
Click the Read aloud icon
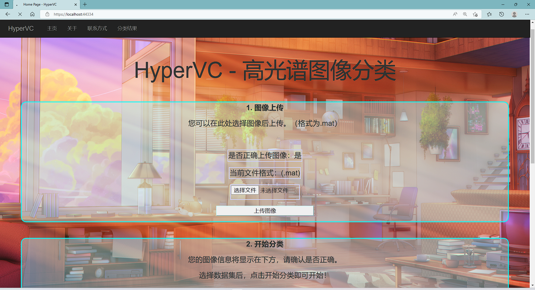(x=455, y=14)
